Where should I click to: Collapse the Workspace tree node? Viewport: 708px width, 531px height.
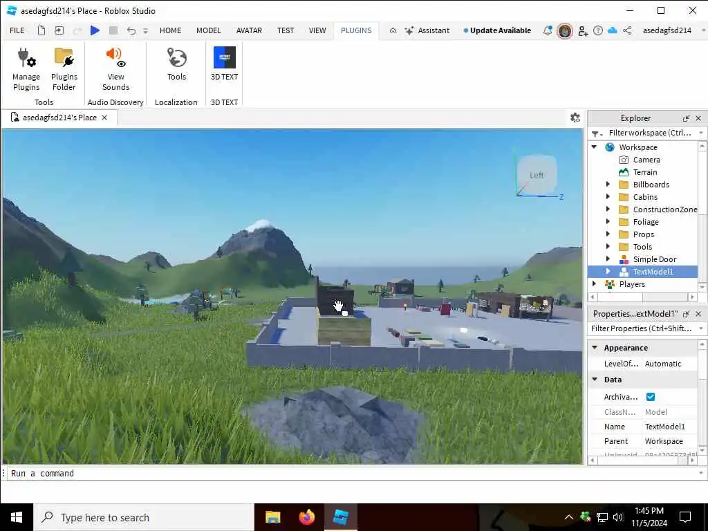594,147
